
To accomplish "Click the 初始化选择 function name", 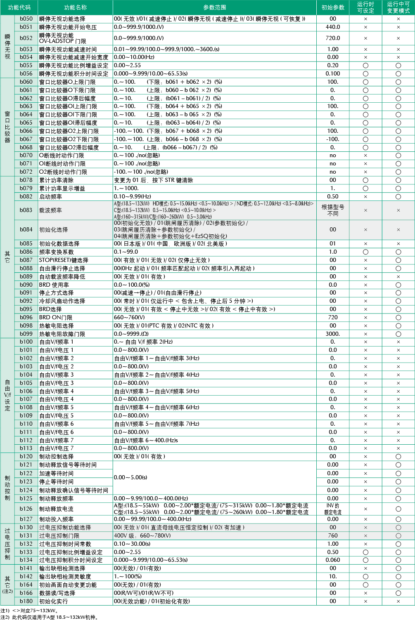I will [x=53, y=230].
